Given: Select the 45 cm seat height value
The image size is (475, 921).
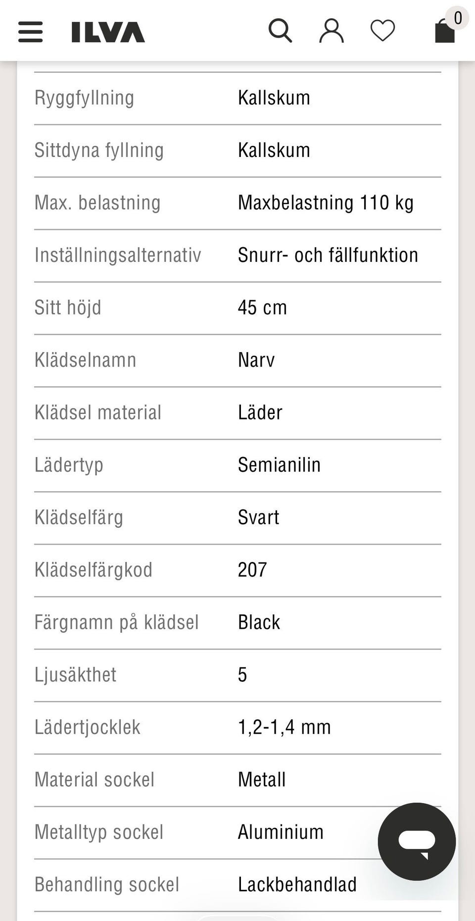Looking at the screenshot, I should click(262, 307).
